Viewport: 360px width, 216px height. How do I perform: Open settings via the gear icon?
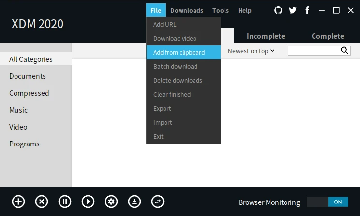pyautogui.click(x=111, y=202)
